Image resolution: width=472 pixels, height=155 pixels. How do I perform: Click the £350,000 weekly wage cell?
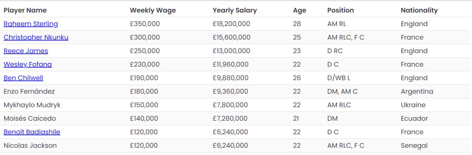click(x=145, y=24)
